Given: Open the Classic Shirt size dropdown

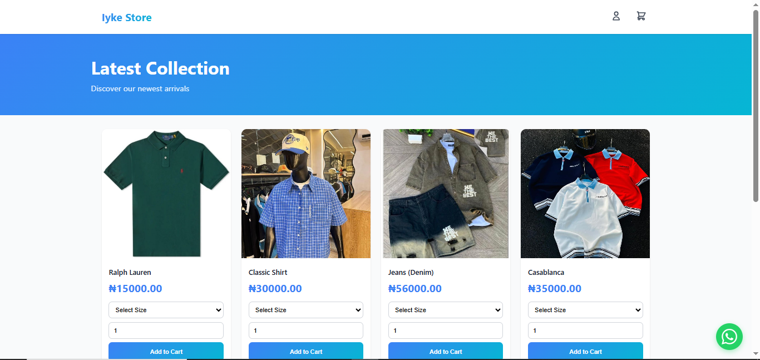Looking at the screenshot, I should [x=305, y=310].
